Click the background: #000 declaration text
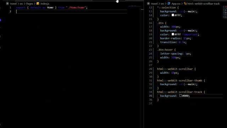Screen dimensions: 227x128 [x=175, y=96]
